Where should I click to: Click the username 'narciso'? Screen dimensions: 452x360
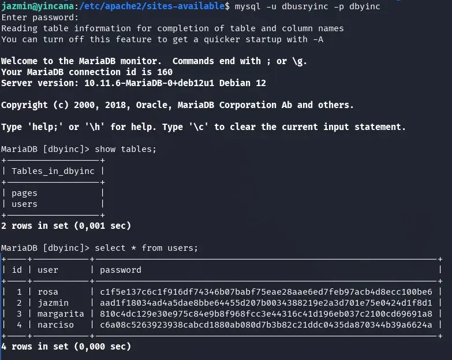[x=55, y=325]
